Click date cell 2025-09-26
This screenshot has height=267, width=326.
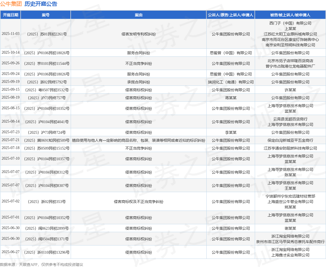11,63
